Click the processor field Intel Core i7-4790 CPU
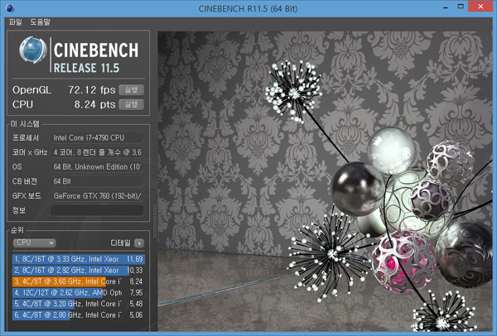Screen dimensions: 497x336 point(97,137)
